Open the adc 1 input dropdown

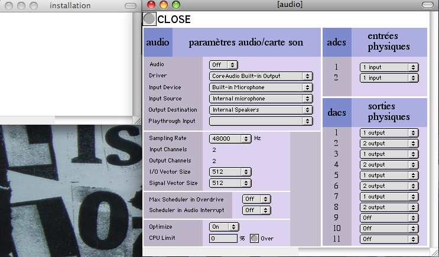(x=389, y=67)
